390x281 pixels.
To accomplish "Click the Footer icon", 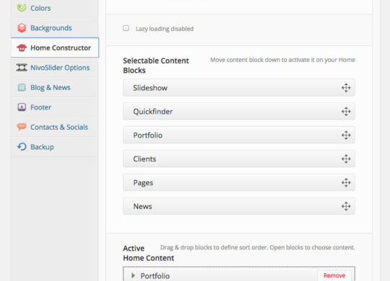I will pyautogui.click(x=22, y=107).
